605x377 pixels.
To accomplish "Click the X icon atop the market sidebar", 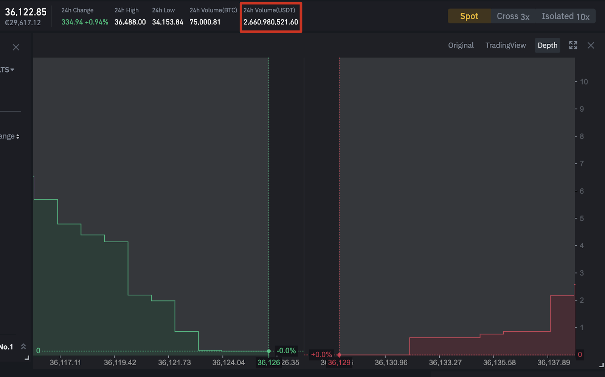I will click(16, 47).
